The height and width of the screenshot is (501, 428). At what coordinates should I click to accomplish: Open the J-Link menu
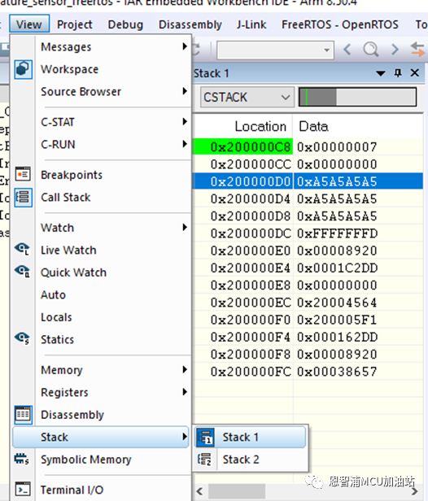[251, 24]
